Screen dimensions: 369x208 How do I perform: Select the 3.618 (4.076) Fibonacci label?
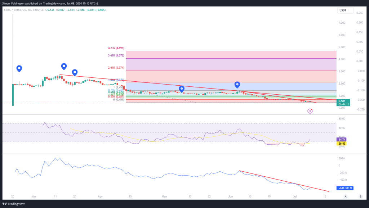point(116,55)
